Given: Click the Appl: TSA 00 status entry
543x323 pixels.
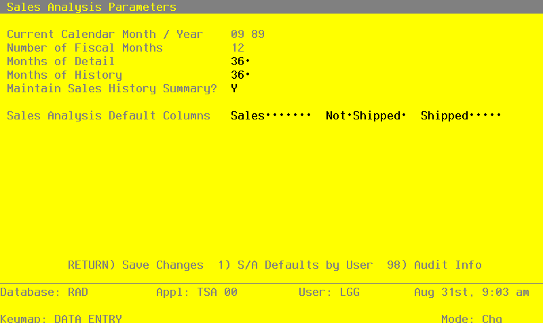Looking at the screenshot, I should click(x=197, y=292).
